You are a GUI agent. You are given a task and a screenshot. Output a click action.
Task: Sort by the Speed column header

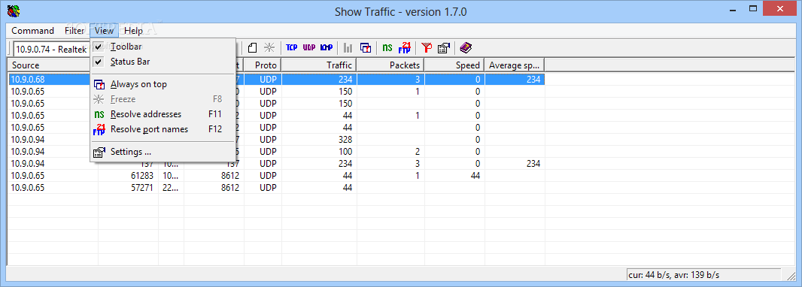coord(454,65)
